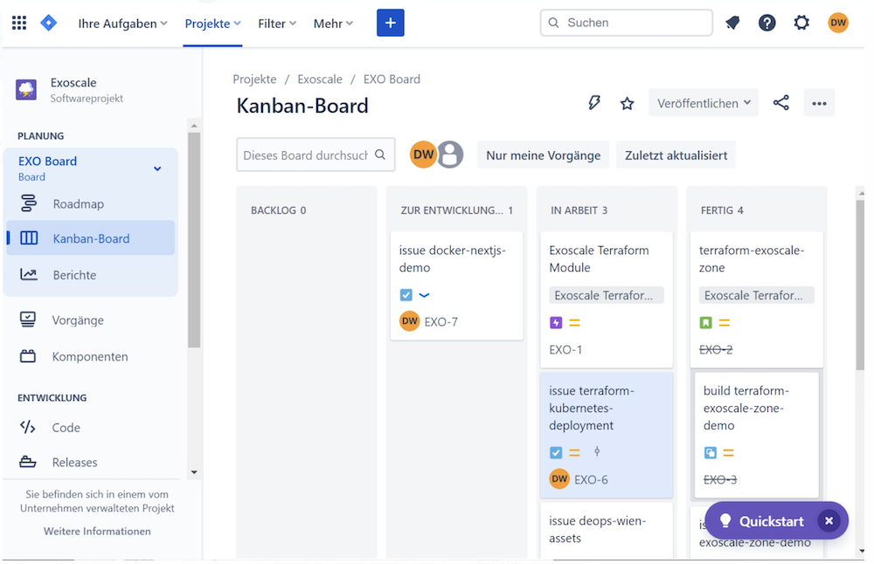Click the EXO Board breadcrumb link
This screenshot has width=874, height=564.
pos(392,79)
